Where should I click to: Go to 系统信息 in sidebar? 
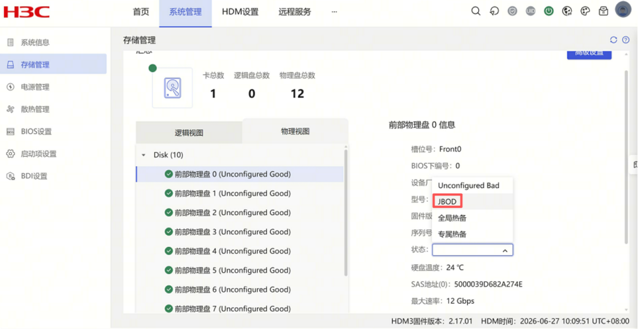point(35,43)
